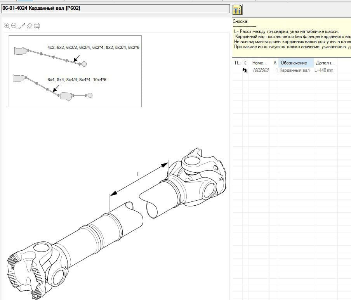
Task: Click the Номе... column header
Action: (x=259, y=63)
